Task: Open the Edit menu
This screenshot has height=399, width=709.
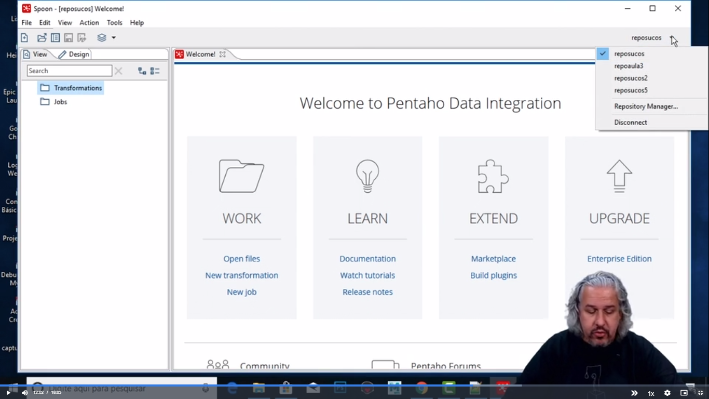Action: [45, 23]
